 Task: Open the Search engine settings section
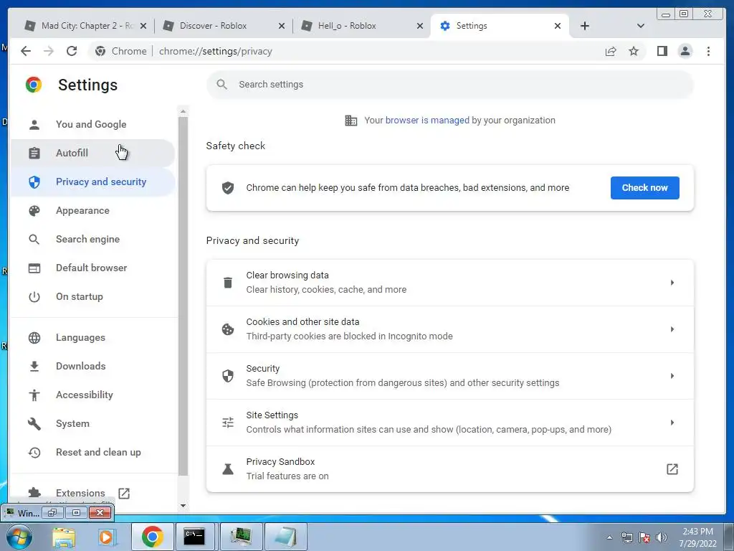pos(92,239)
